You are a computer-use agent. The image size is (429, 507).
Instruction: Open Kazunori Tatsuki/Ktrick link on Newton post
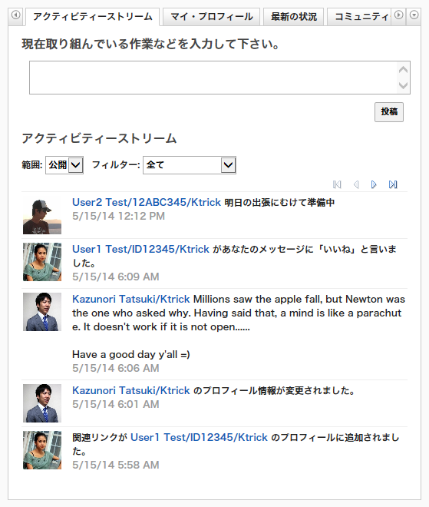130,299
